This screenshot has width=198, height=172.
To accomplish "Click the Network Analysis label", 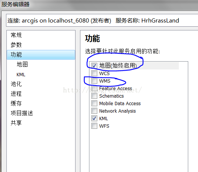I will [118, 111].
